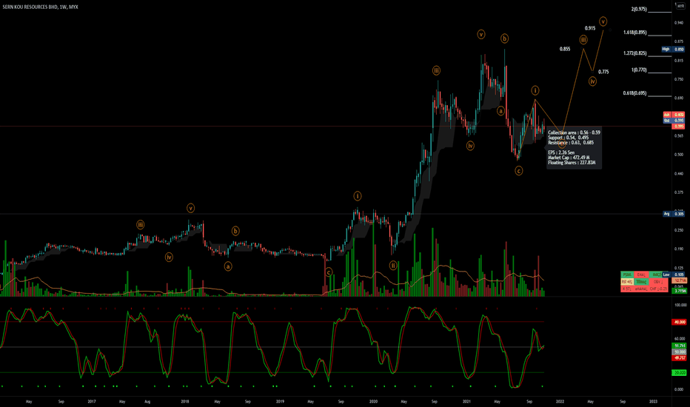Click the grey 50.000 midline label
This screenshot has width=690, height=407.
[x=680, y=352]
